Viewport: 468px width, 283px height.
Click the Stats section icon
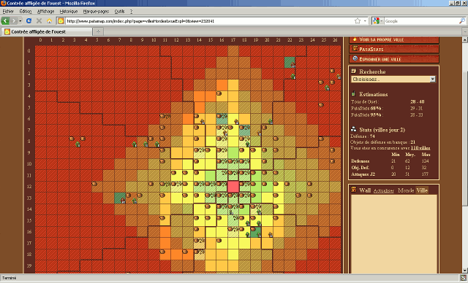coord(354,129)
